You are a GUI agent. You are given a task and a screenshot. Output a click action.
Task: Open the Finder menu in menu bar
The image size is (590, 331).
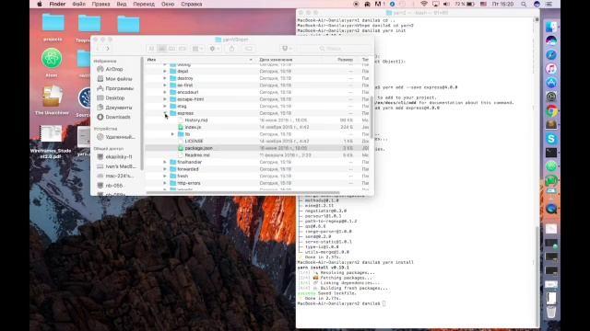[57, 4]
